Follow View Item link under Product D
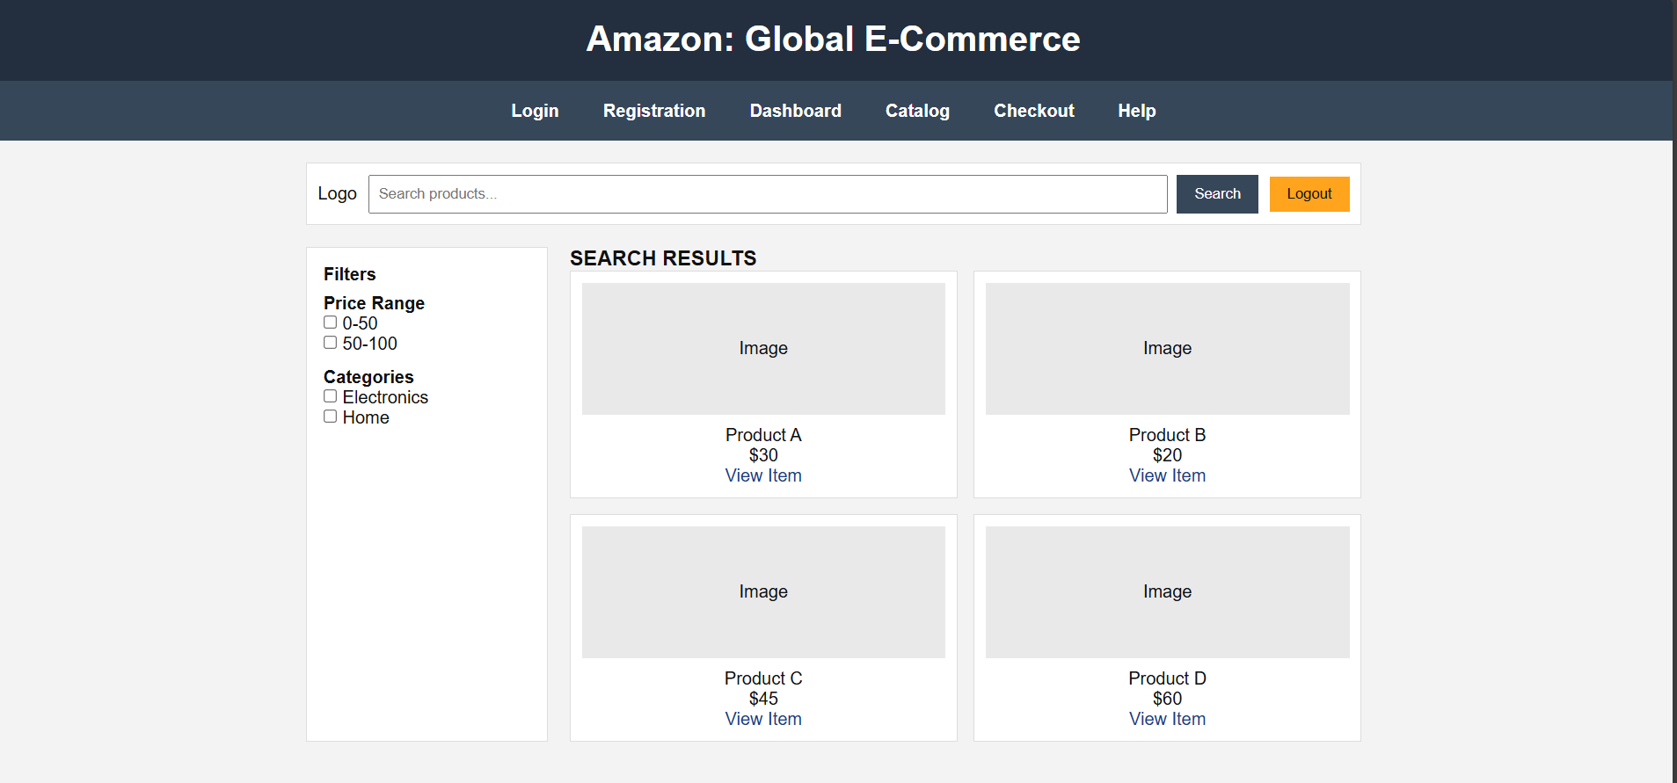Viewport: 1677px width, 783px height. click(1167, 719)
